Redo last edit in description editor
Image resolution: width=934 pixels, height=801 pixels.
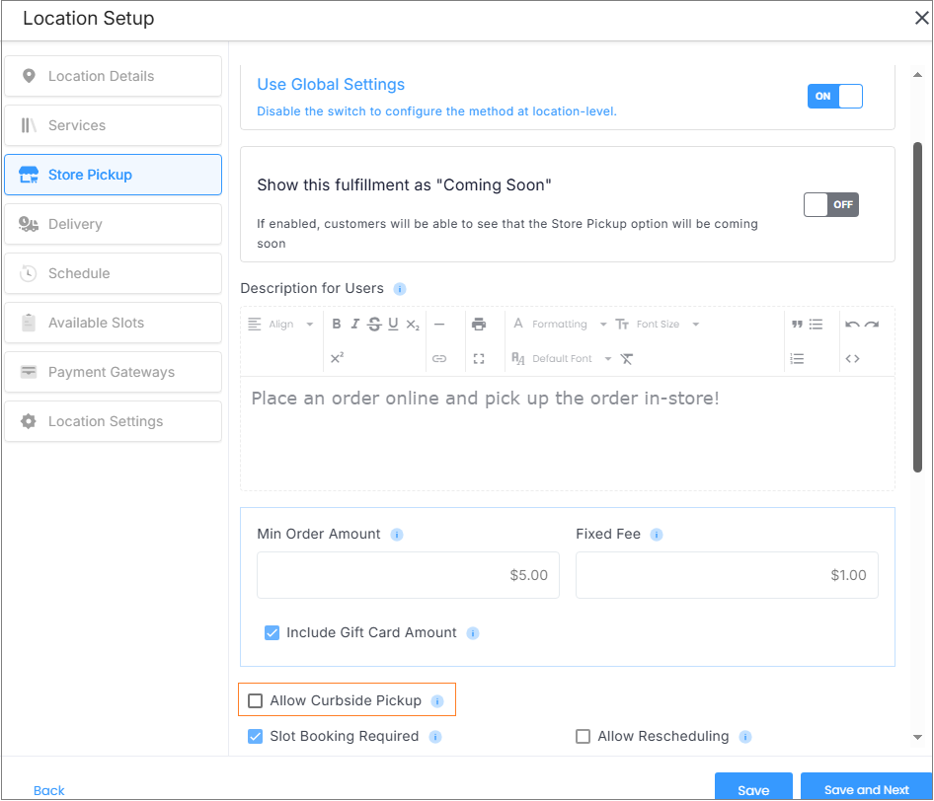pyautogui.click(x=872, y=325)
